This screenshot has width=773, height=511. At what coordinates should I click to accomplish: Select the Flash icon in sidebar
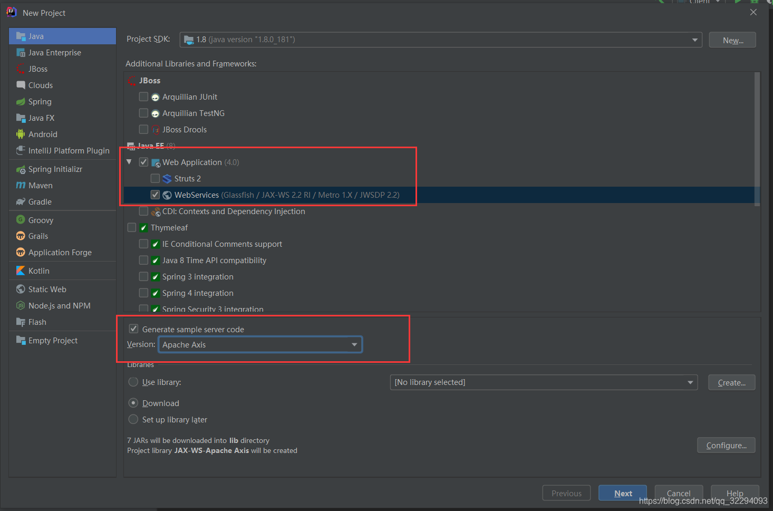(x=21, y=322)
